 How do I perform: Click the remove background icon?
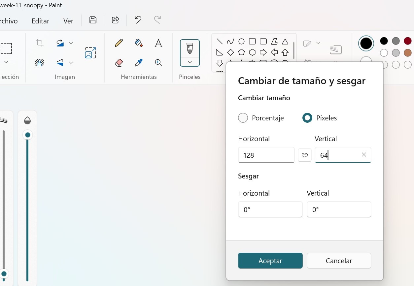pyautogui.click(x=40, y=62)
